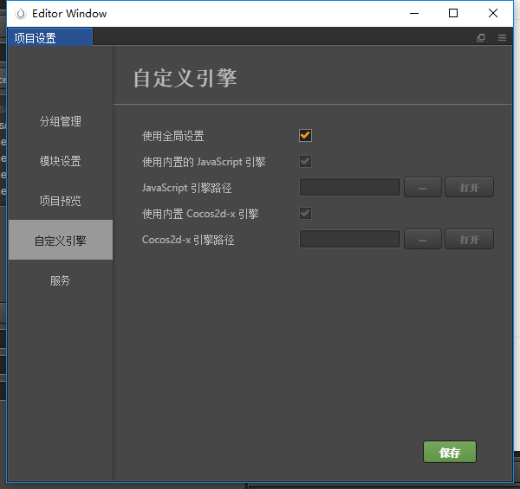Click the JavaScript 引擎路径 input field
520x489 pixels.
coord(350,187)
